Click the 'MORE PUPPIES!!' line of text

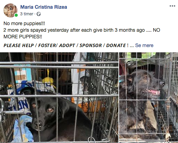[x=23, y=37]
